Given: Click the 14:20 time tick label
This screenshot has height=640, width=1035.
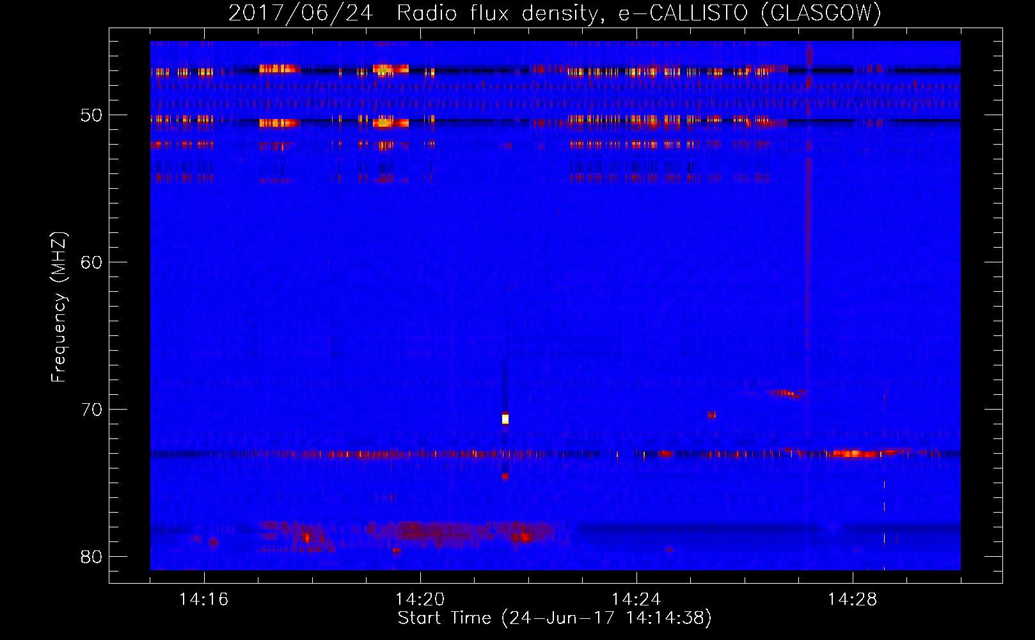Looking at the screenshot, I should (420, 600).
